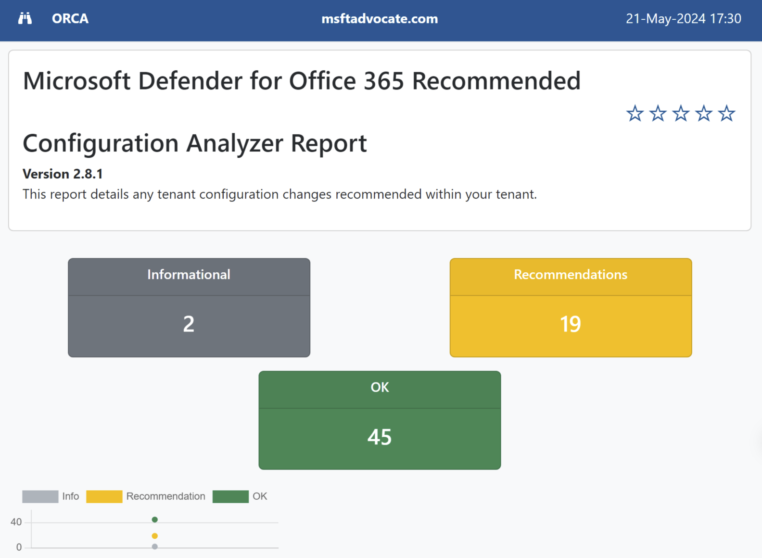The image size is (762, 558).
Task: Toggle the Recommendation series legend label
Action: tap(165, 496)
